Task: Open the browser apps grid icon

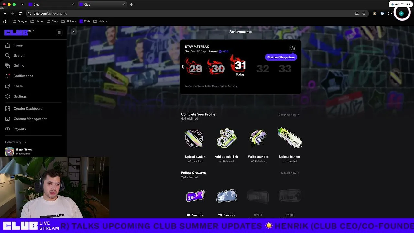Action: [4, 21]
